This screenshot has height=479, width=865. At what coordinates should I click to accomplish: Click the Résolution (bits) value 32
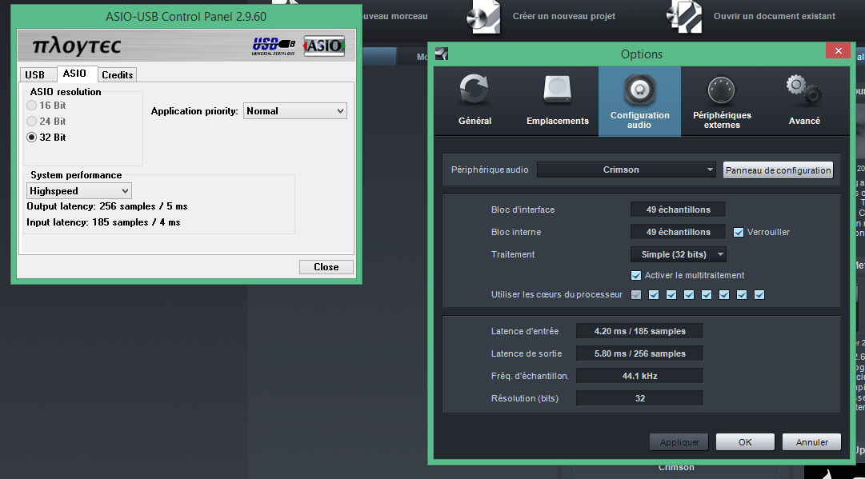[639, 398]
